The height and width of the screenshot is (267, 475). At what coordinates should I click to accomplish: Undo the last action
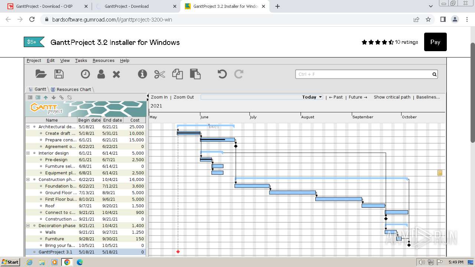point(222,74)
